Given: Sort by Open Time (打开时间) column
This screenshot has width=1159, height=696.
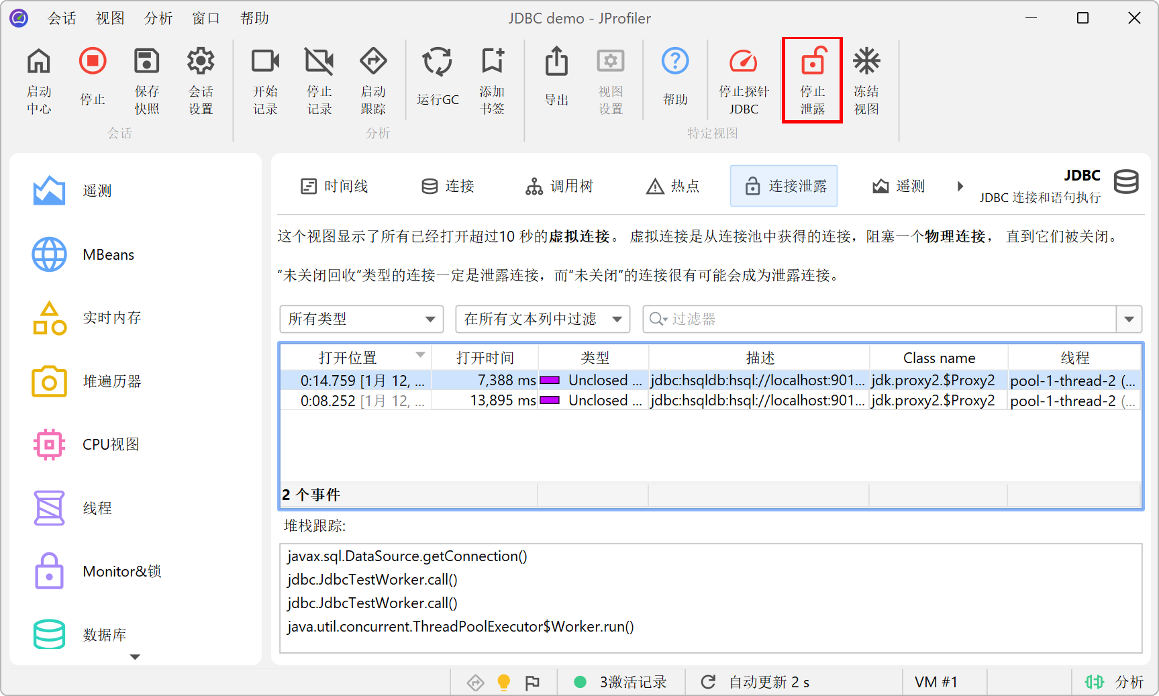Looking at the screenshot, I should click(485, 357).
